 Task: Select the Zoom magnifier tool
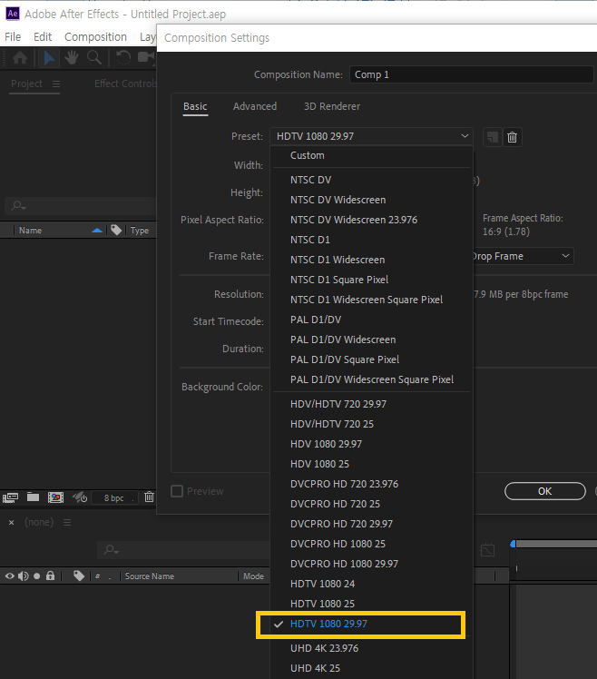click(94, 57)
